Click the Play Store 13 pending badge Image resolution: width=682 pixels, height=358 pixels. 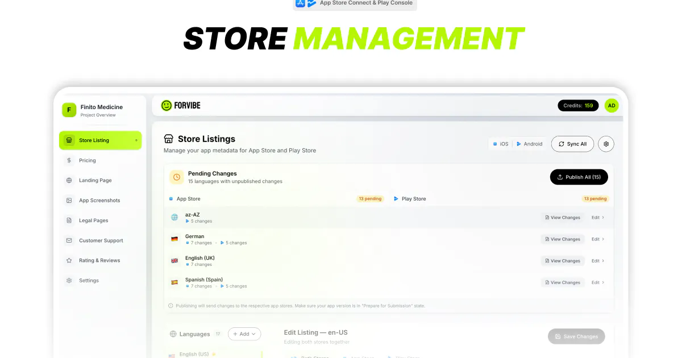595,199
